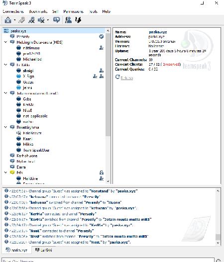
Task: Toggle the mute speaker toolbar icon
Action: click(x=41, y=20)
